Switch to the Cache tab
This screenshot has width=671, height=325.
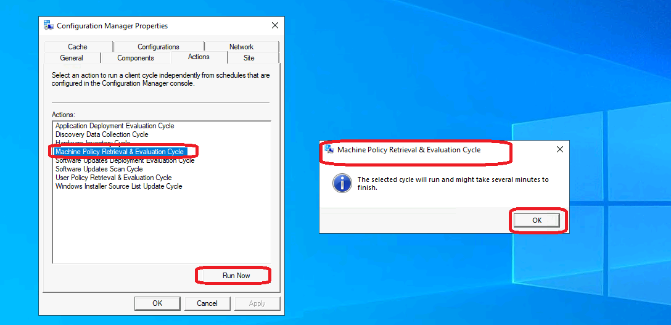pyautogui.click(x=78, y=47)
